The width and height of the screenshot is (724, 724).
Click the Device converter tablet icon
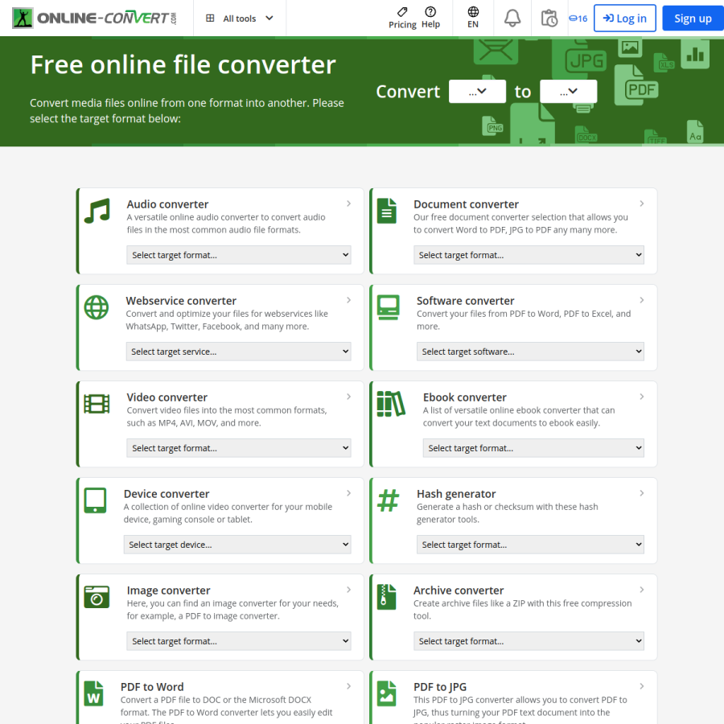[x=96, y=500]
